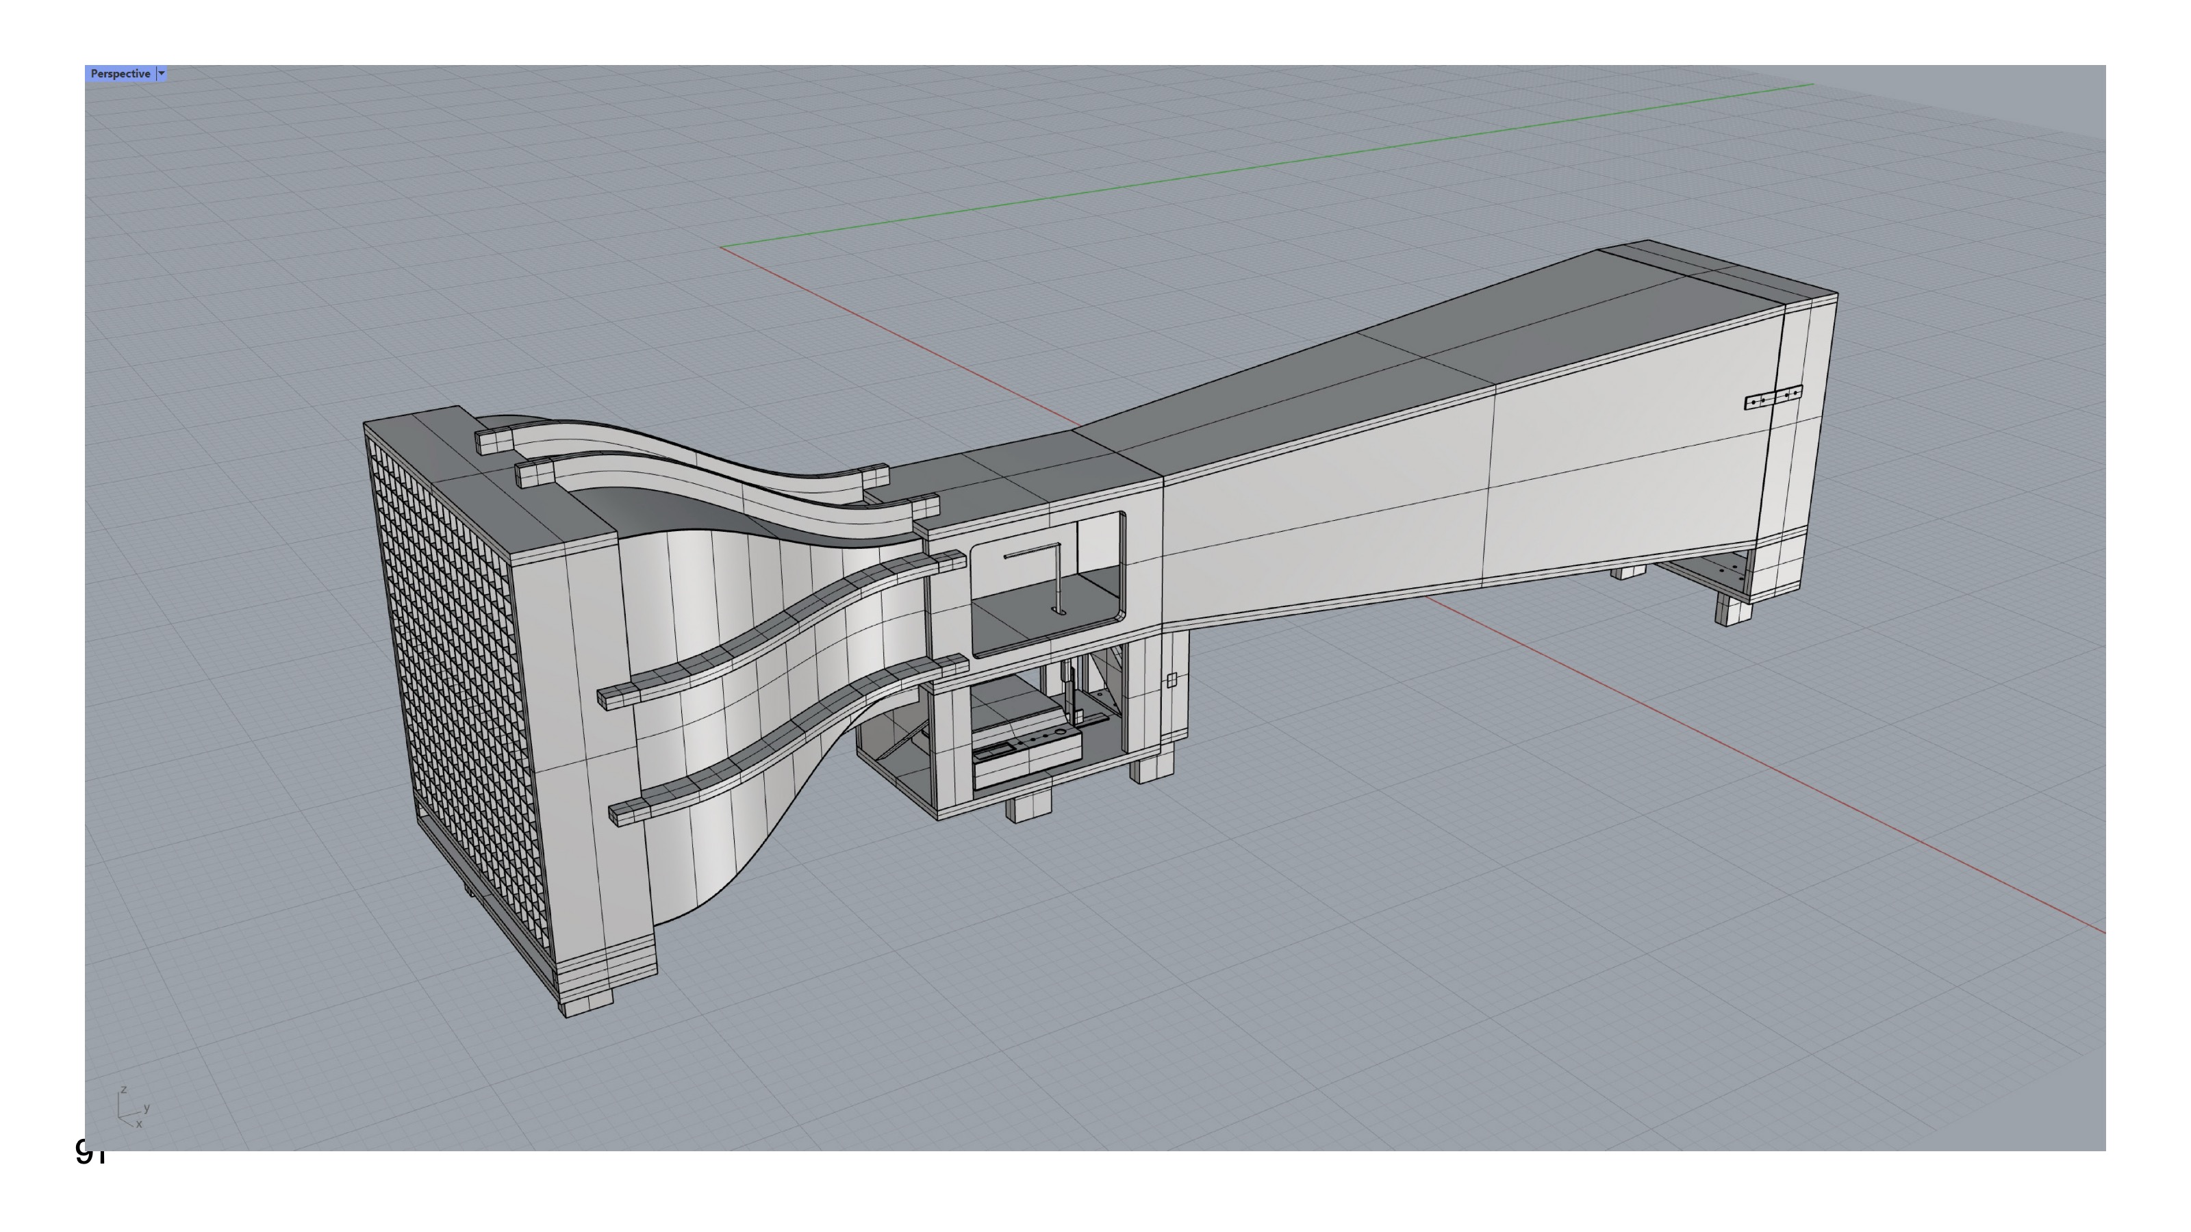
Task: Click the round knob on control box
Action: point(1060,732)
